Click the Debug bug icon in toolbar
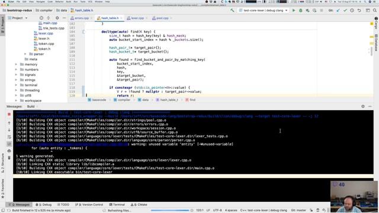Image resolution: width=379 pixels, height=213 pixels. pyautogui.click(x=301, y=11)
